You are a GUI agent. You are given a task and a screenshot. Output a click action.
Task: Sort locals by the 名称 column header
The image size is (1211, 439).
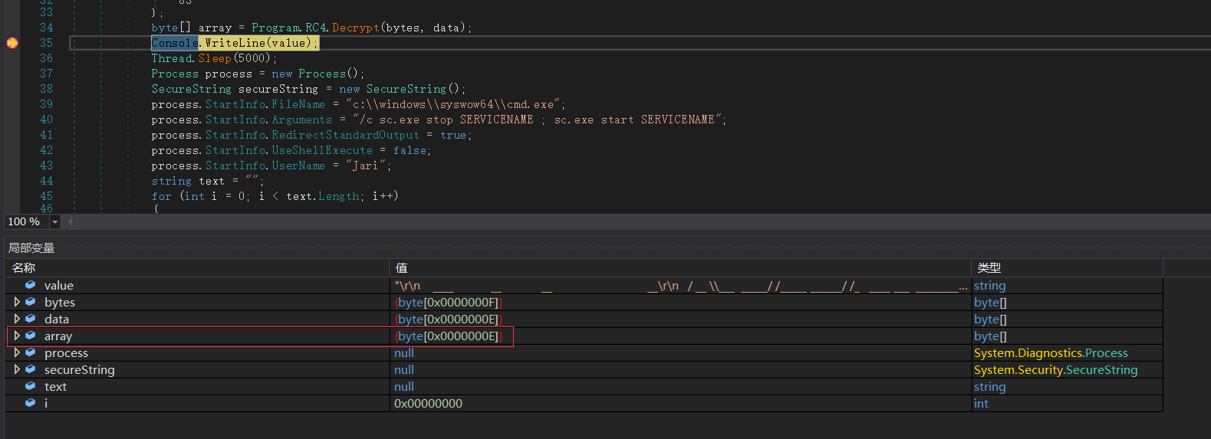click(24, 268)
